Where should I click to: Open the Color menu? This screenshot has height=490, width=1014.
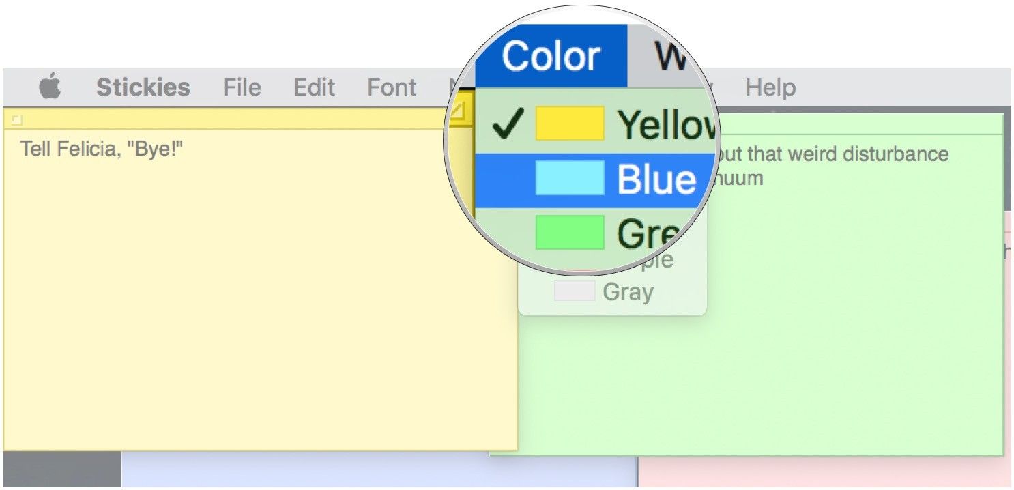[551, 56]
